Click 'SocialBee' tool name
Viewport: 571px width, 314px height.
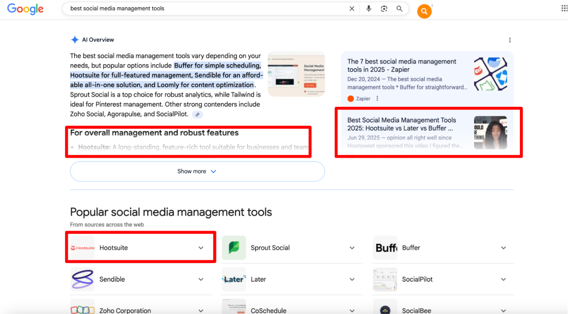(x=417, y=311)
